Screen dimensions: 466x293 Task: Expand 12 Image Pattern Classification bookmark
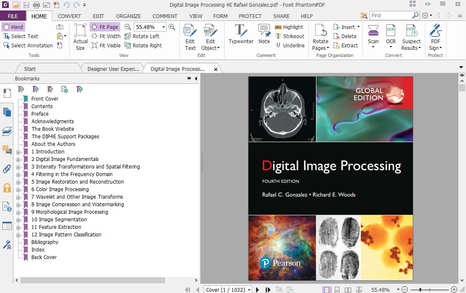tap(18, 235)
